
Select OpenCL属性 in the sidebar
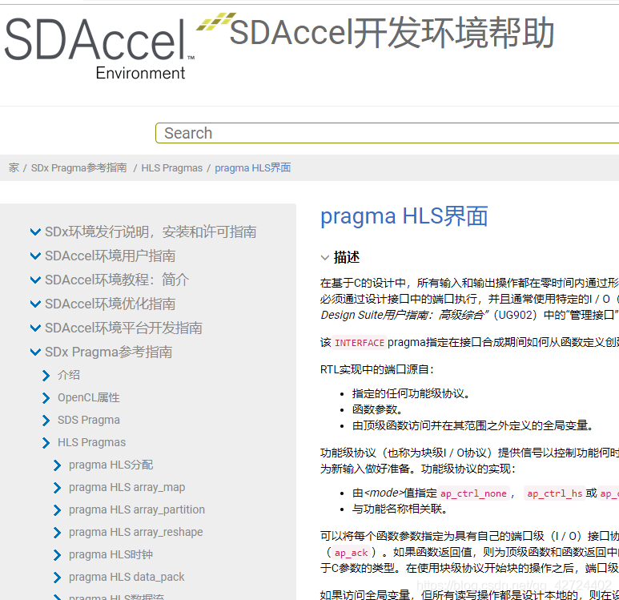(x=88, y=397)
